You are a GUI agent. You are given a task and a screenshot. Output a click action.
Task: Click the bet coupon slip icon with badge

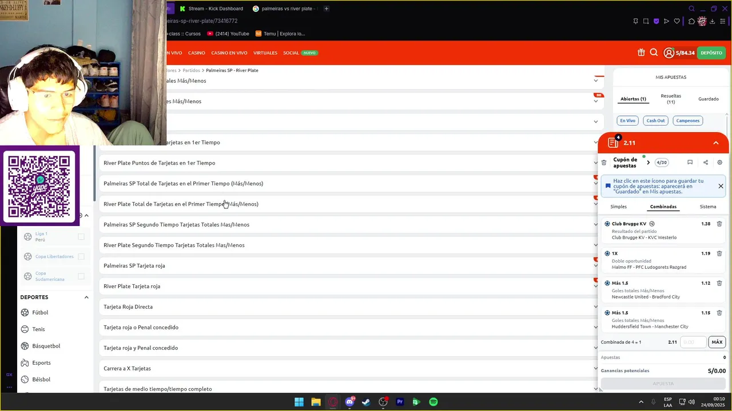tap(613, 142)
